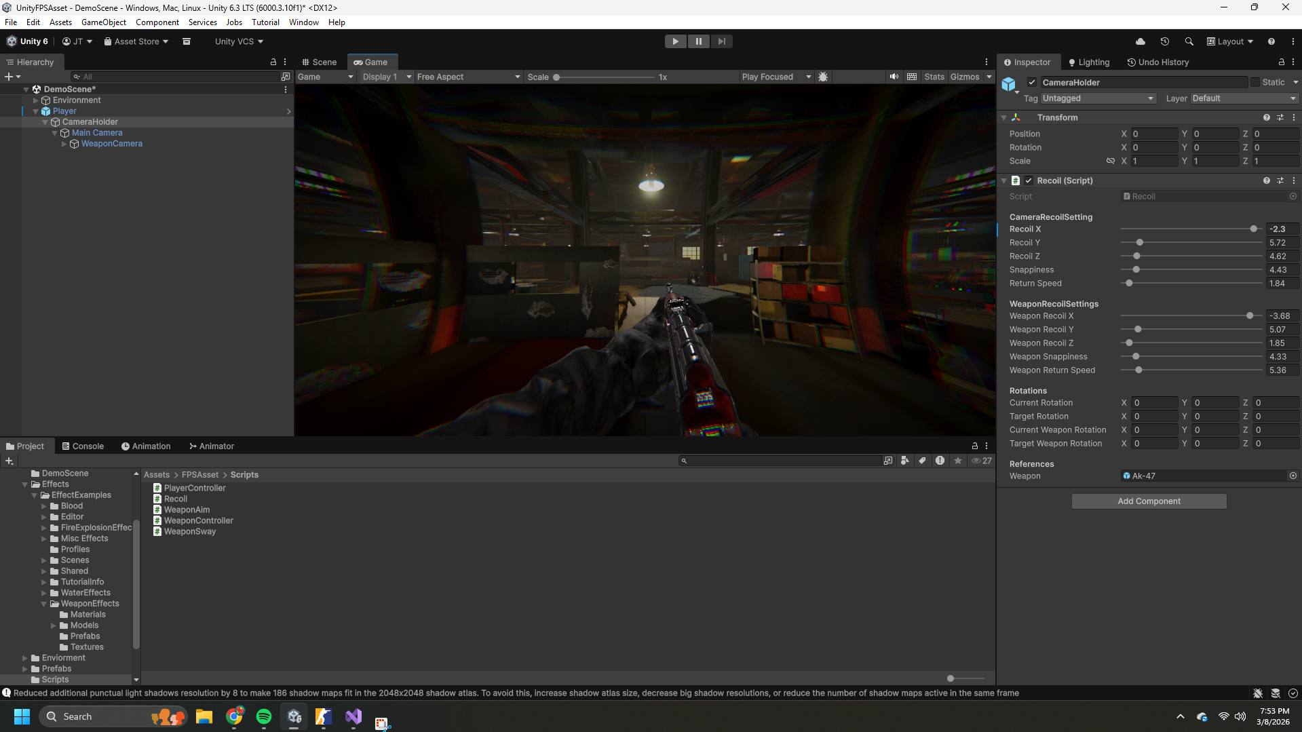Collapse the Transform component foldout
Viewport: 1302px width, 732px height.
click(x=1004, y=117)
